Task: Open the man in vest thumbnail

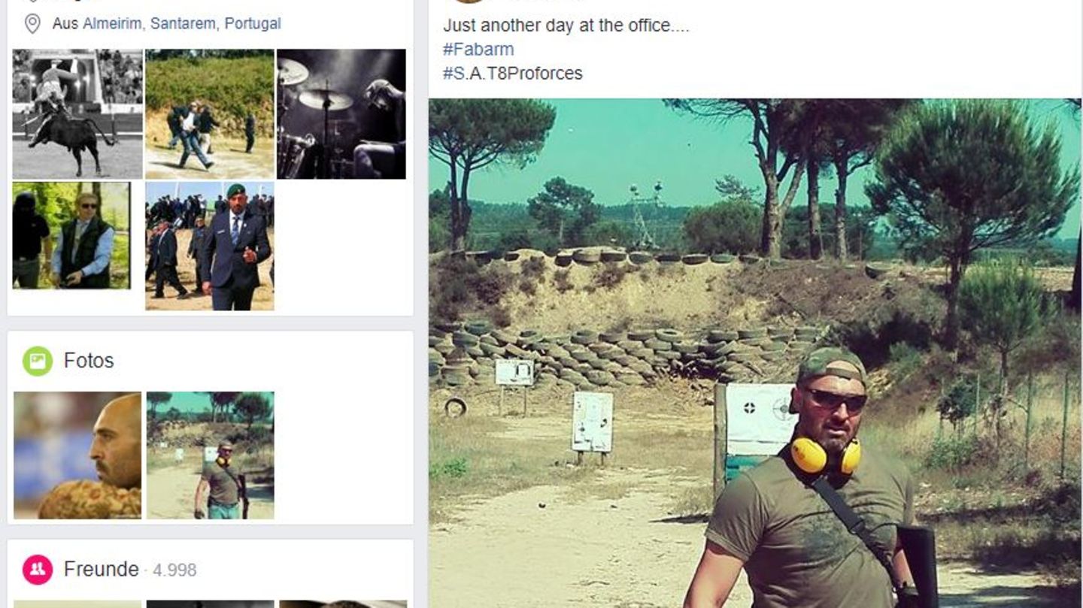Action: pos(71,235)
